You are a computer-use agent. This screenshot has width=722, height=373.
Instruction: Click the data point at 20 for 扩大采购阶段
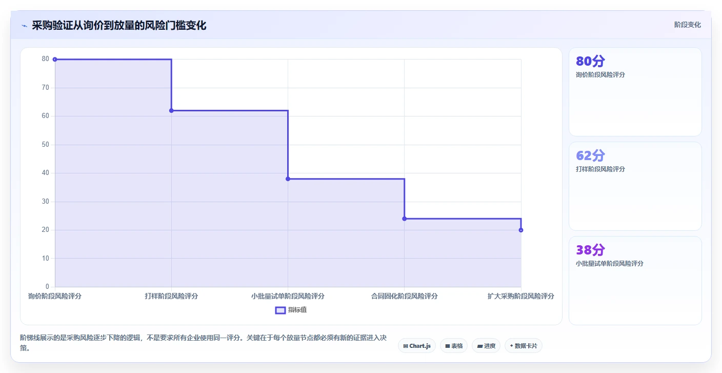click(x=520, y=230)
